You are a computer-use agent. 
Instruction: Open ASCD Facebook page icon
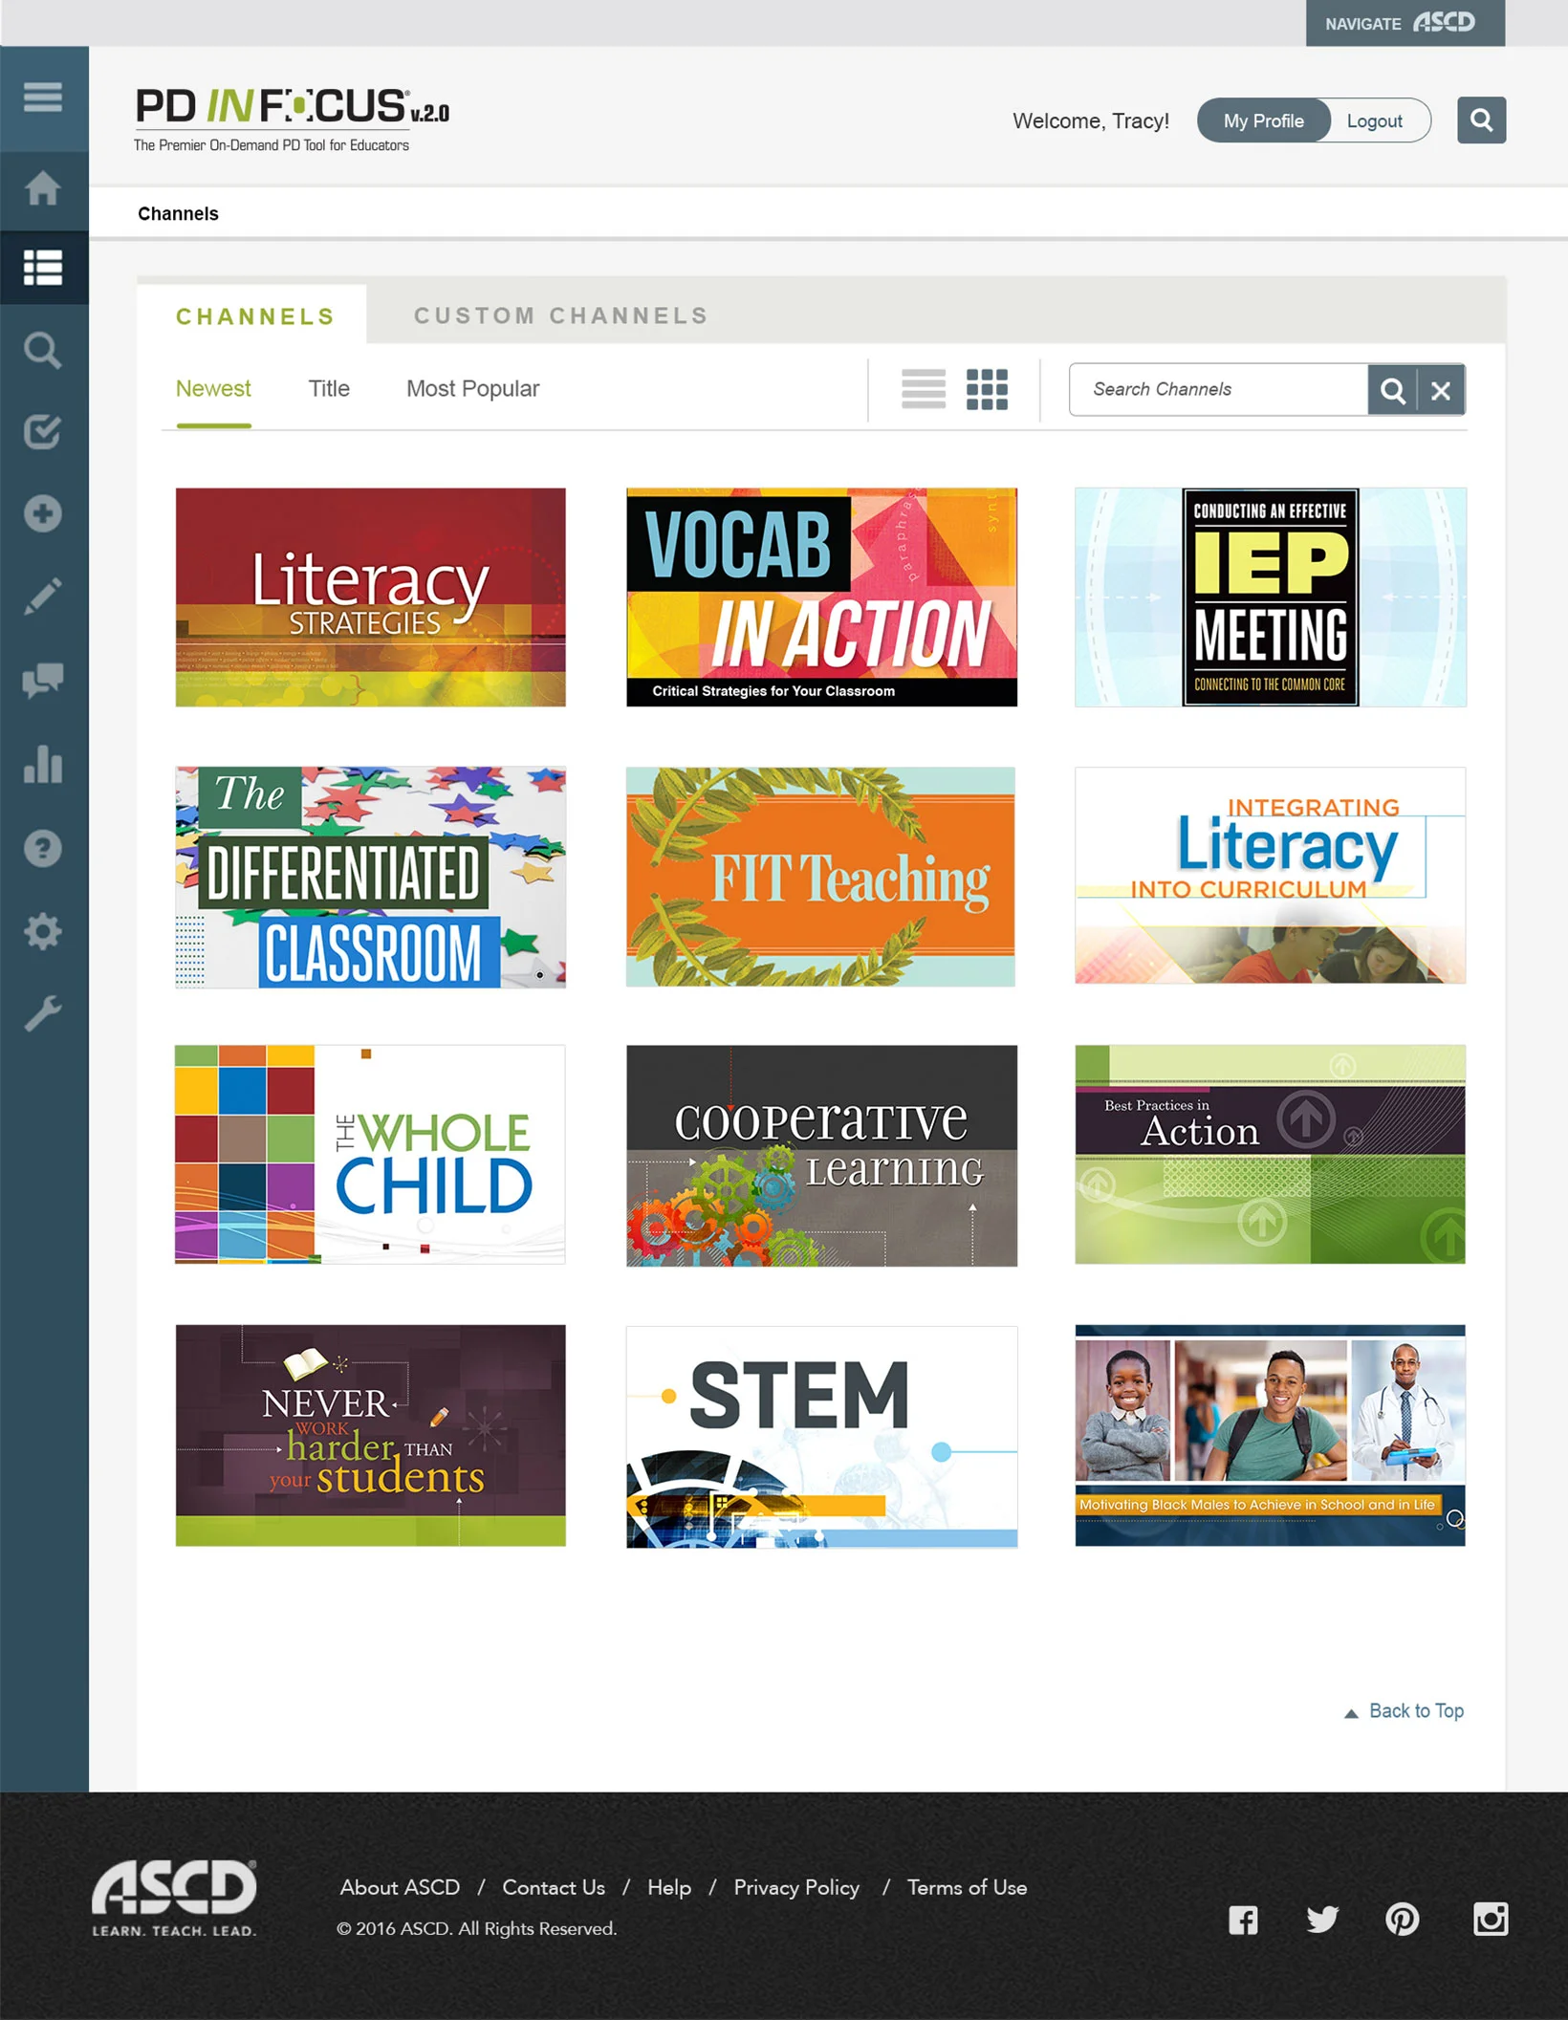coord(1243,1920)
